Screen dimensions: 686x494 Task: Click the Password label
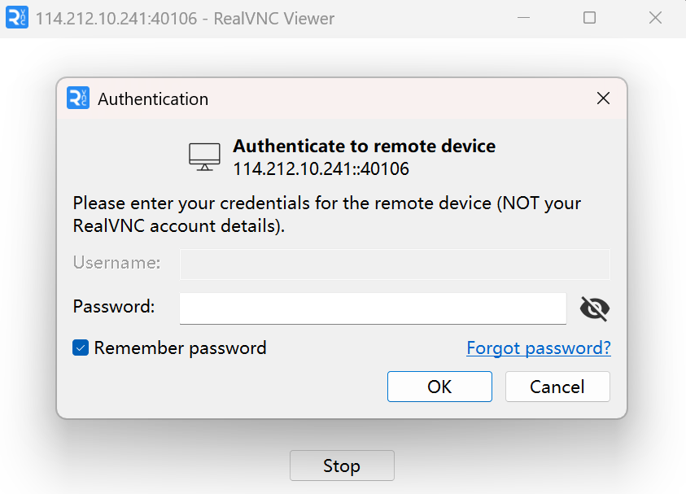pyautogui.click(x=113, y=307)
